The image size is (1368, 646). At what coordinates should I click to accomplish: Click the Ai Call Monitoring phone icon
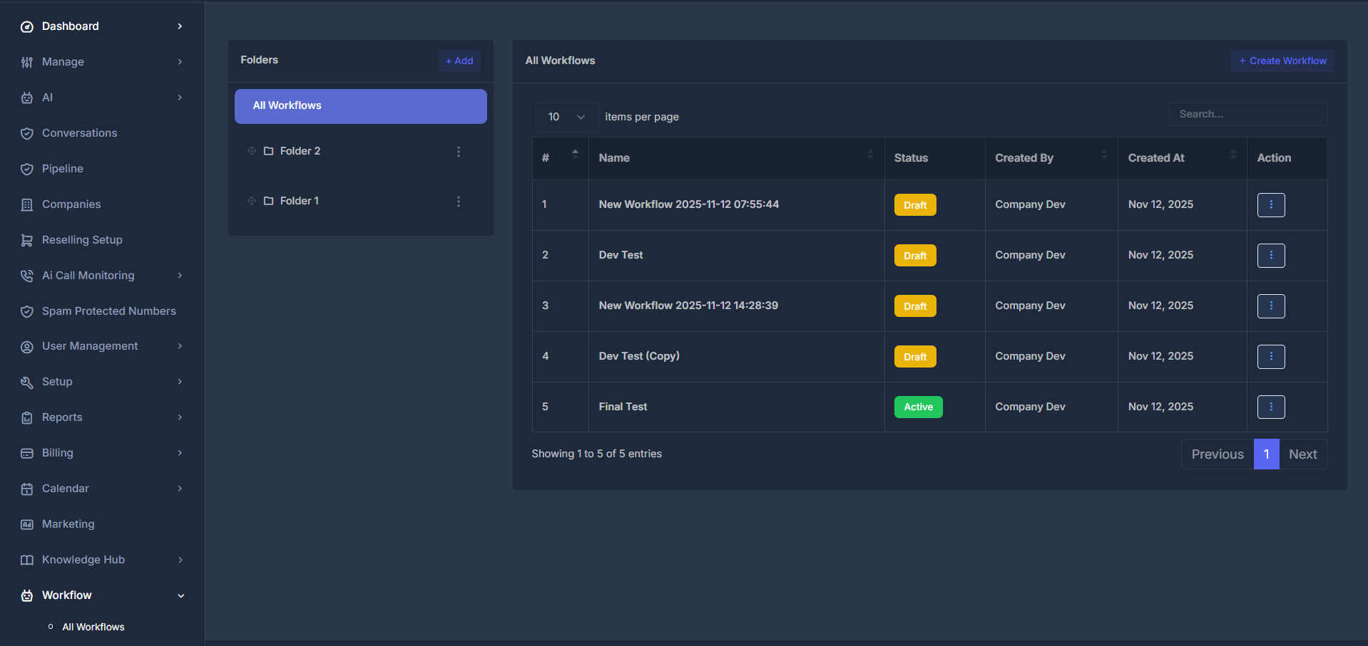[26, 276]
